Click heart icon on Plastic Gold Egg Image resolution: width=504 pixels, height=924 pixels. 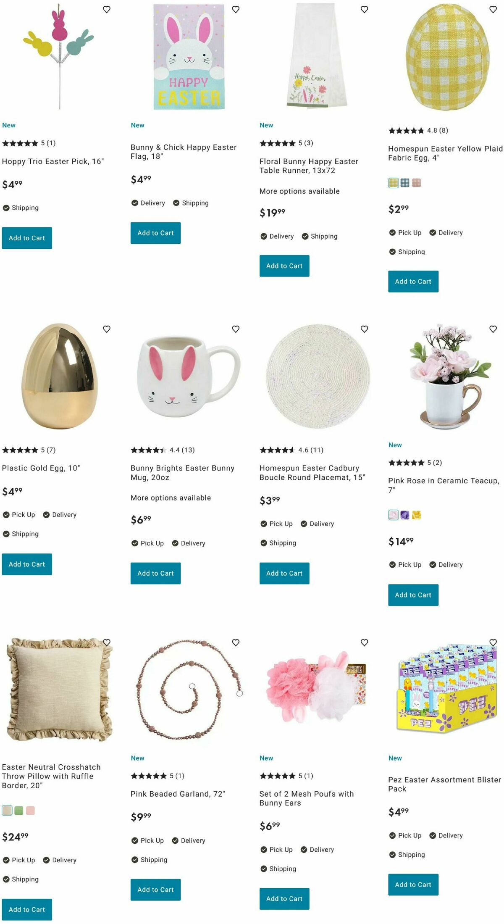tap(107, 329)
